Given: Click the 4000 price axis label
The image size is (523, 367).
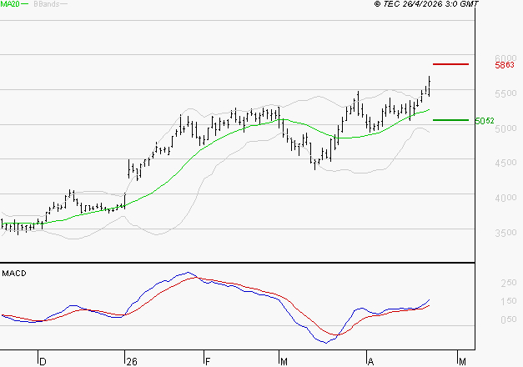Looking at the screenshot, I should pos(505,198).
